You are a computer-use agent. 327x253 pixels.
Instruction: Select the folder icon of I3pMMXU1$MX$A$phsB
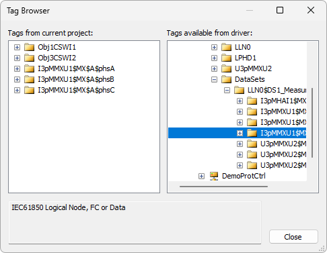tap(29, 79)
